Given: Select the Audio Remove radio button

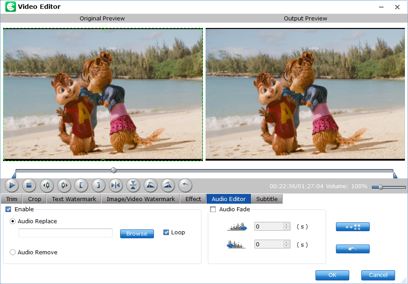Looking at the screenshot, I should [x=13, y=252].
